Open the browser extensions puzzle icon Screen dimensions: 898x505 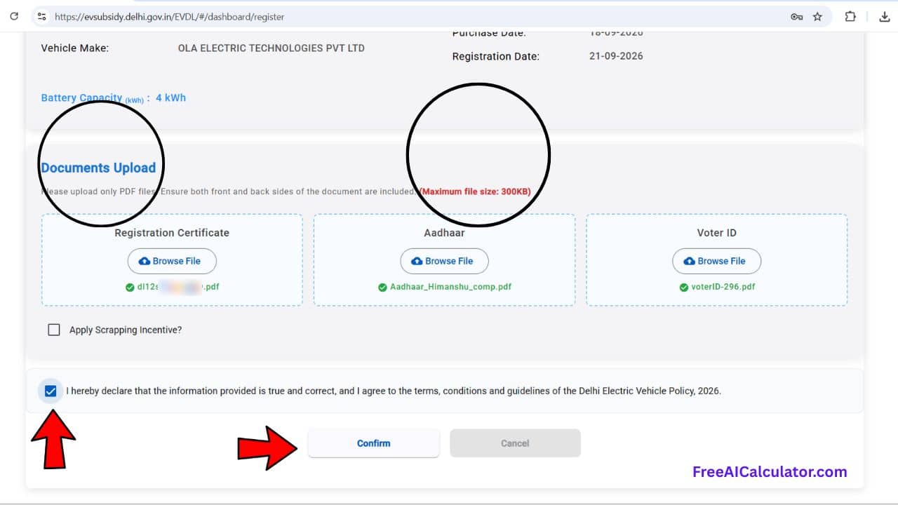click(850, 17)
